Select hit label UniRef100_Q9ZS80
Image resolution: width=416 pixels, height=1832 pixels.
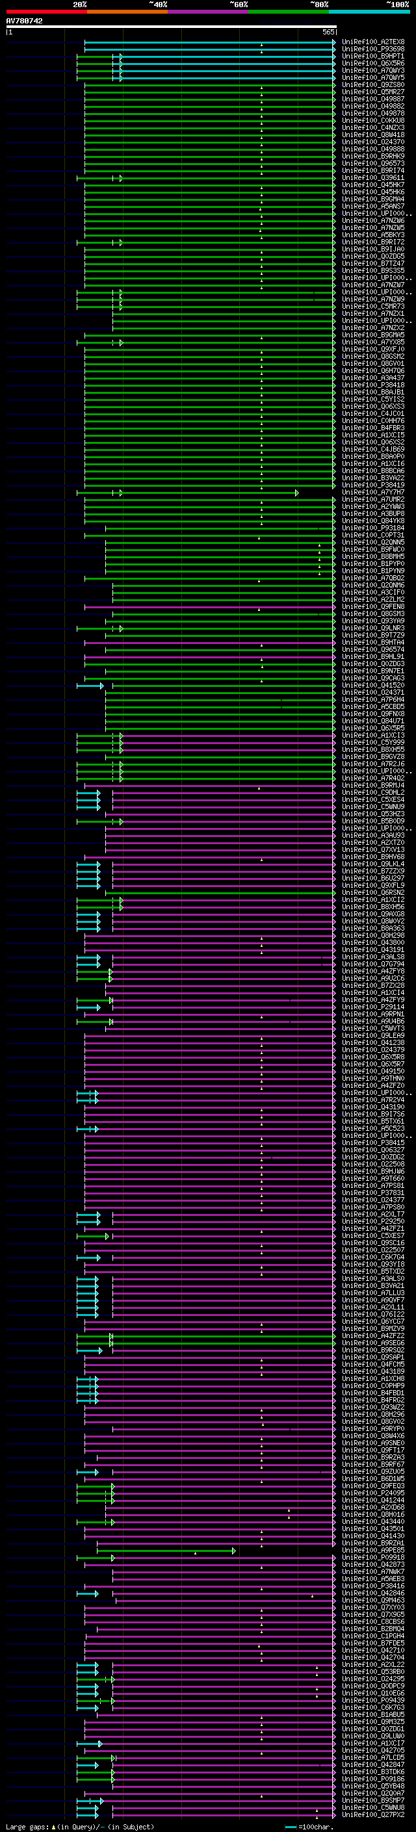click(x=373, y=84)
